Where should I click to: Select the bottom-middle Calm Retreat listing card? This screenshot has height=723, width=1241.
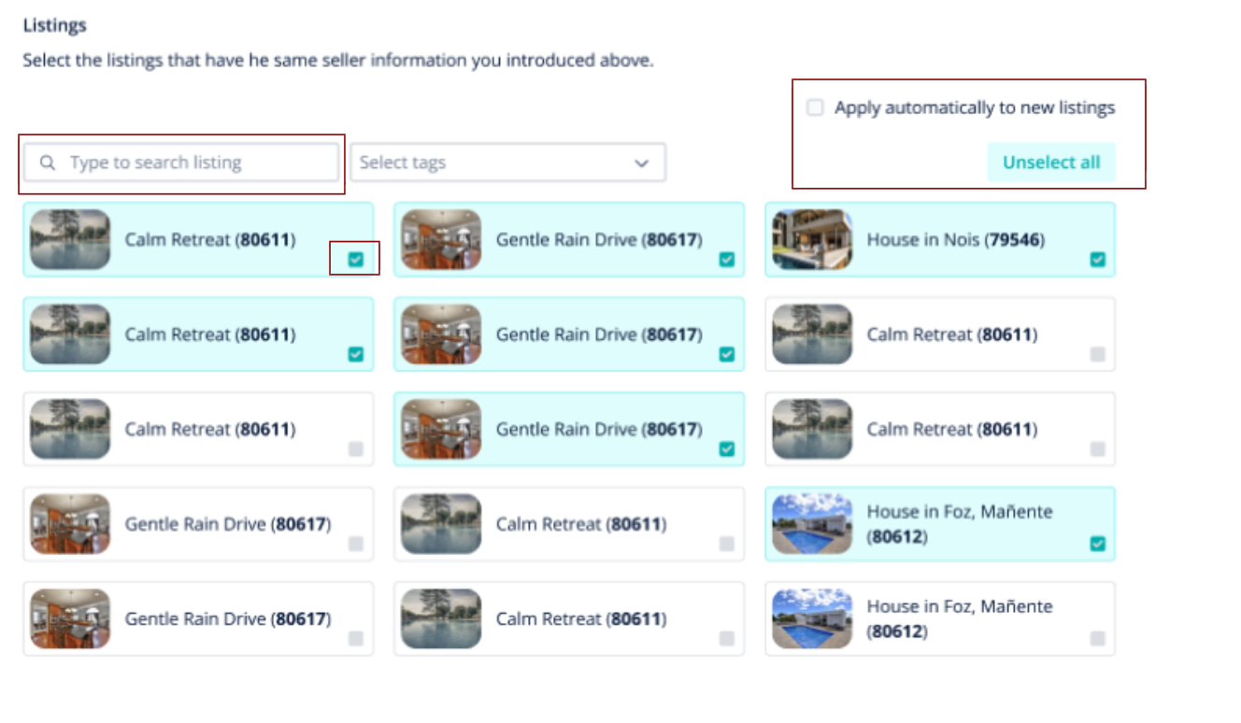[569, 618]
